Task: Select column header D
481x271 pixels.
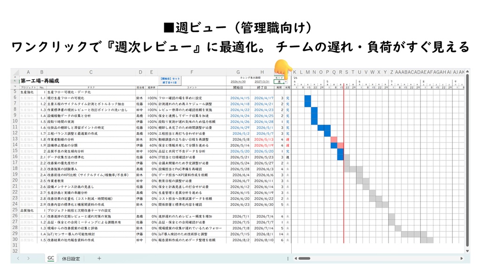Action: tap(140, 72)
